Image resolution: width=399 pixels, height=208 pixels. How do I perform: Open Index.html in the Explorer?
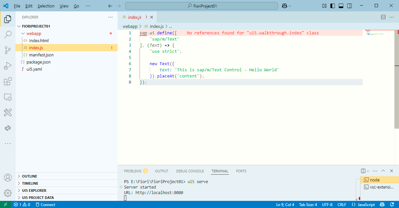(66, 40)
